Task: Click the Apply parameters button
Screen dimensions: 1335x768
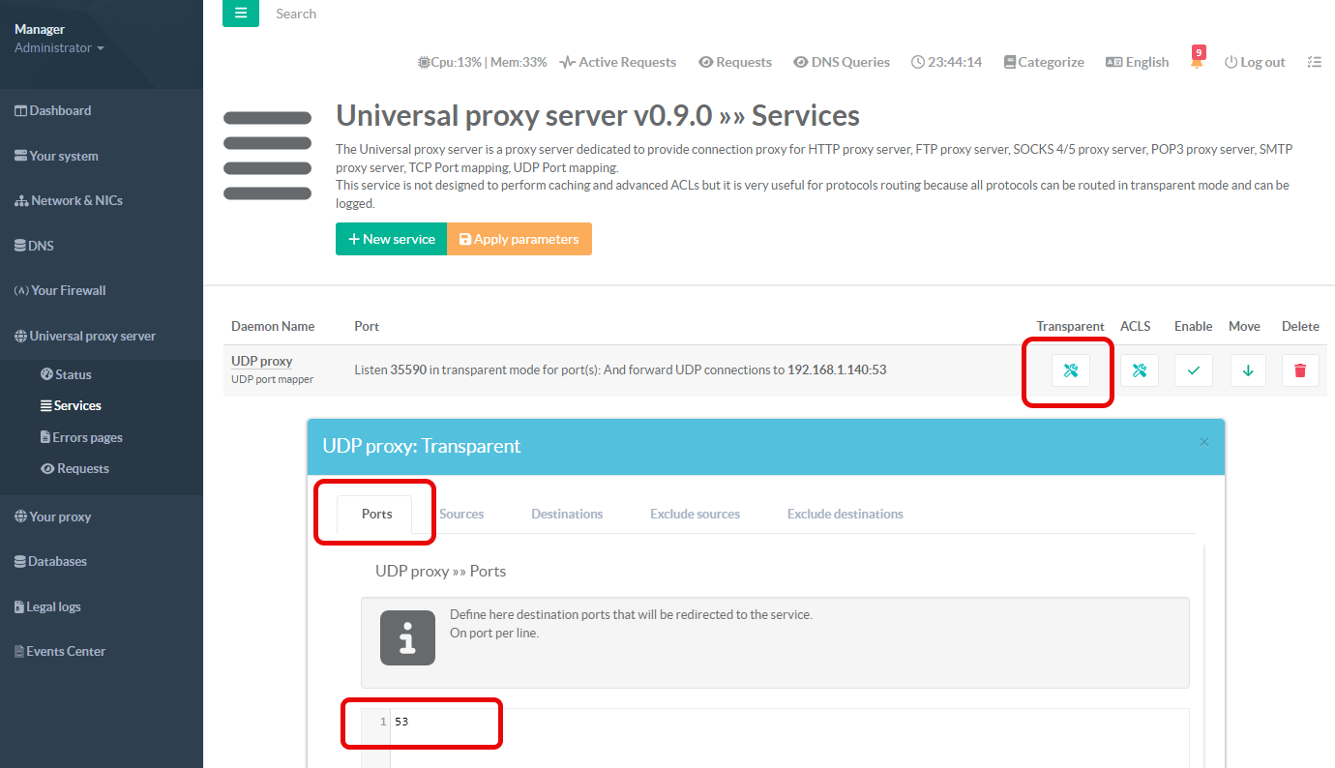Action: click(519, 239)
